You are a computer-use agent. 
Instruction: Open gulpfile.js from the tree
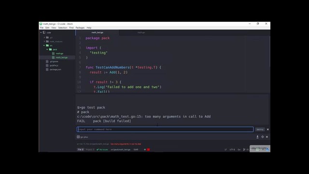54,66
